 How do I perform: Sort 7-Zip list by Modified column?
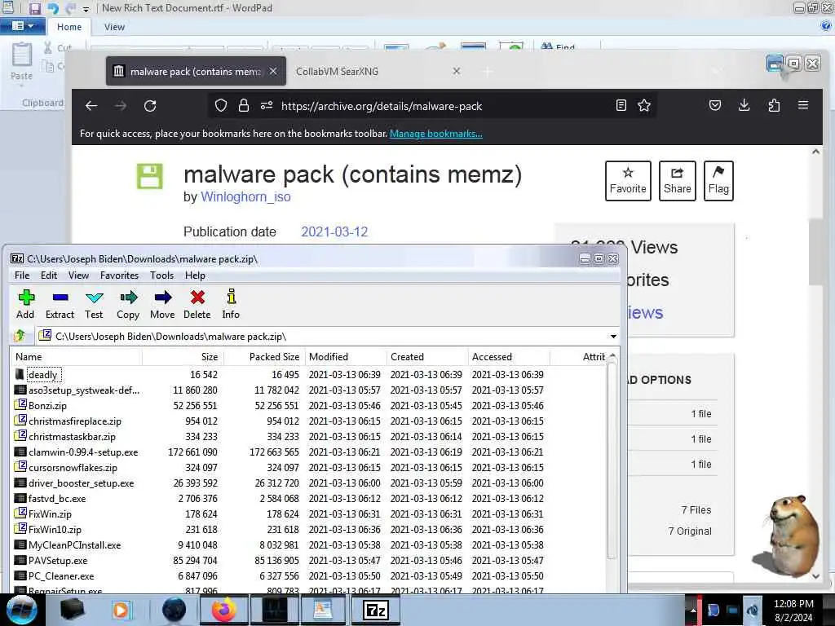click(x=346, y=357)
